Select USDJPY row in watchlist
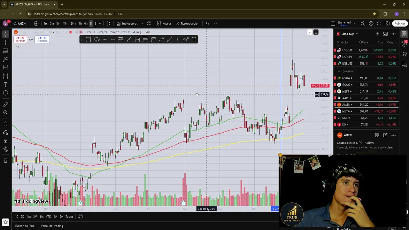 [x=366, y=57]
